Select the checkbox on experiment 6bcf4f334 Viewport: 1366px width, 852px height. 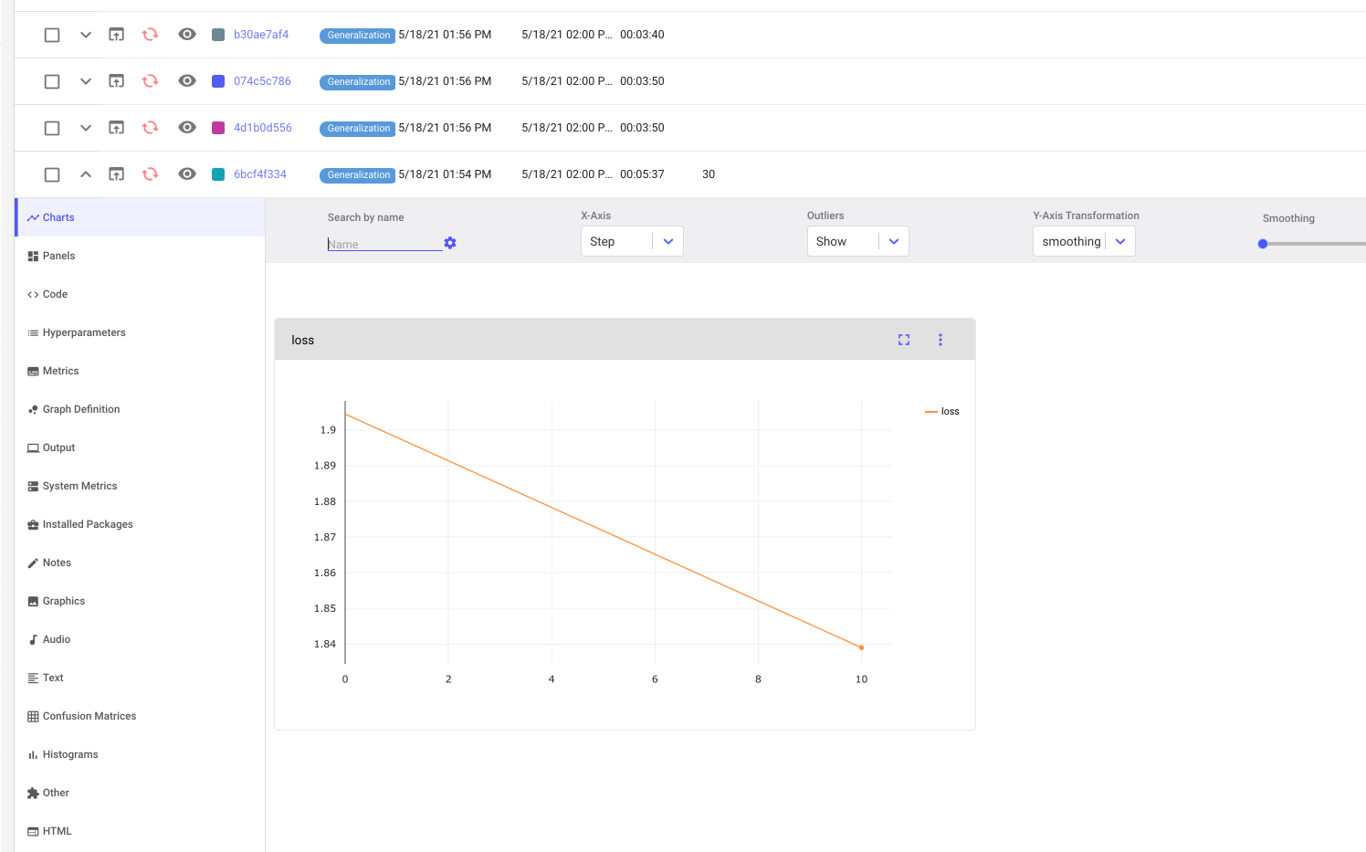click(x=52, y=174)
